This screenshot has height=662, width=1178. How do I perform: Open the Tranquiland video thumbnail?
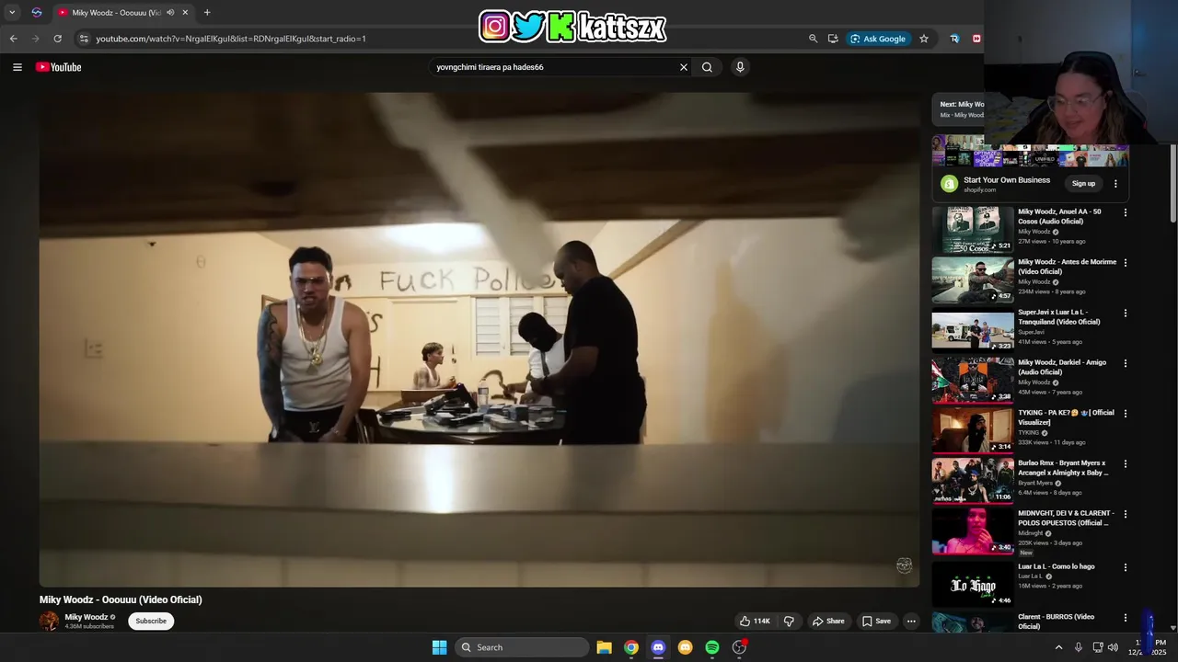pos(973,330)
